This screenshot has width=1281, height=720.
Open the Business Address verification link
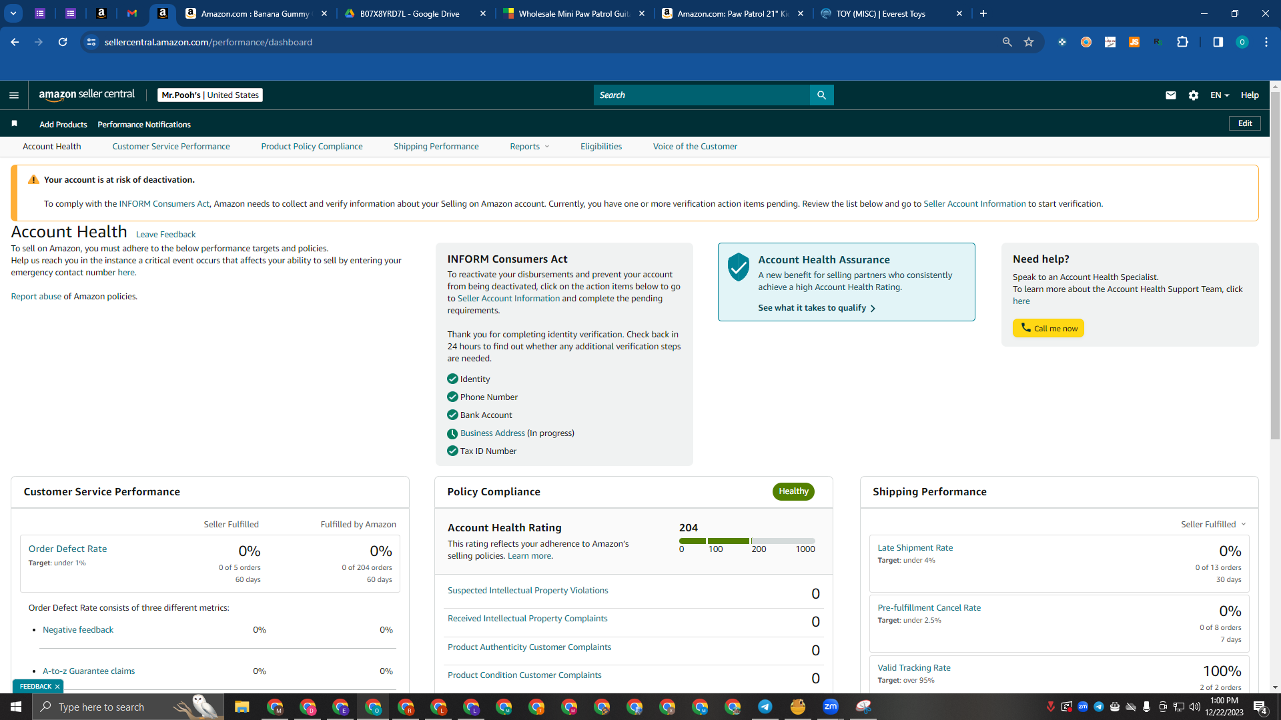[492, 433]
